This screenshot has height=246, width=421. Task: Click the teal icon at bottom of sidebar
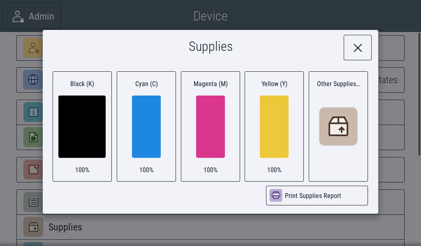(x=33, y=244)
